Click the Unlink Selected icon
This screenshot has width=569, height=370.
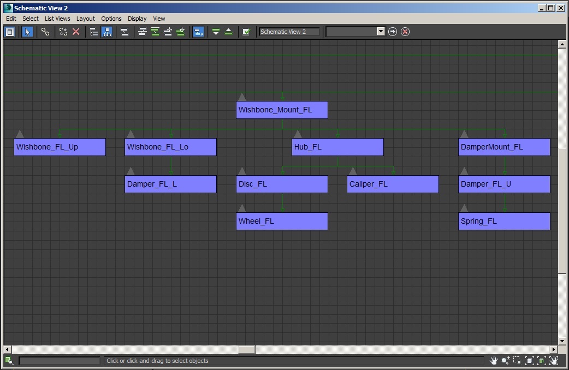[63, 32]
